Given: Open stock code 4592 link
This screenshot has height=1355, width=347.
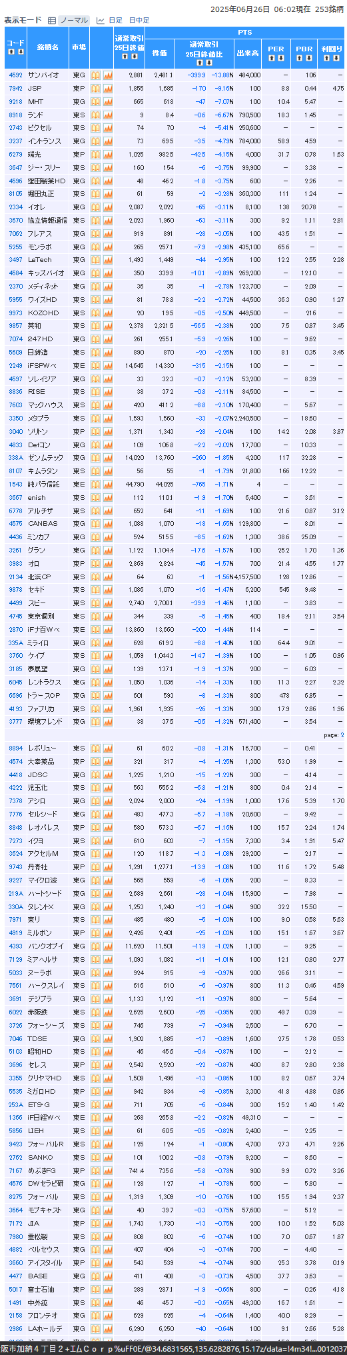Looking at the screenshot, I should 15,75.
